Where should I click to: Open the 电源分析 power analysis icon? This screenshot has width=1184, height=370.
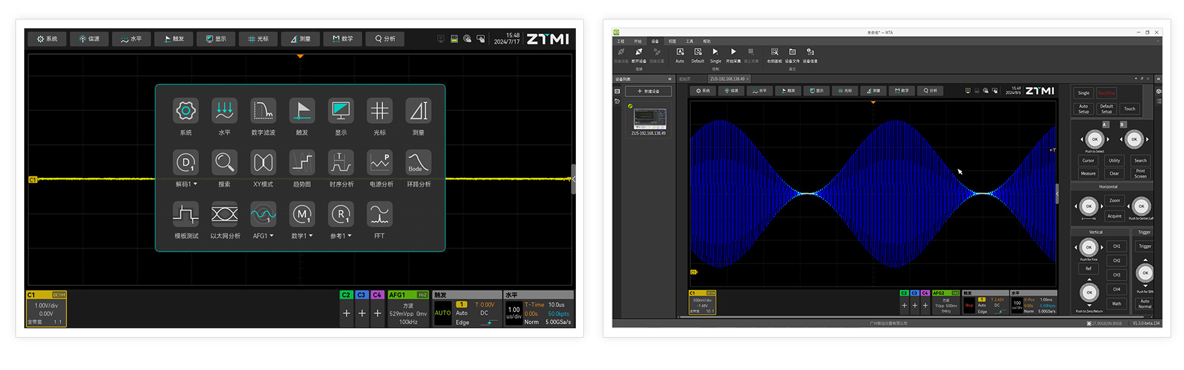tap(379, 163)
